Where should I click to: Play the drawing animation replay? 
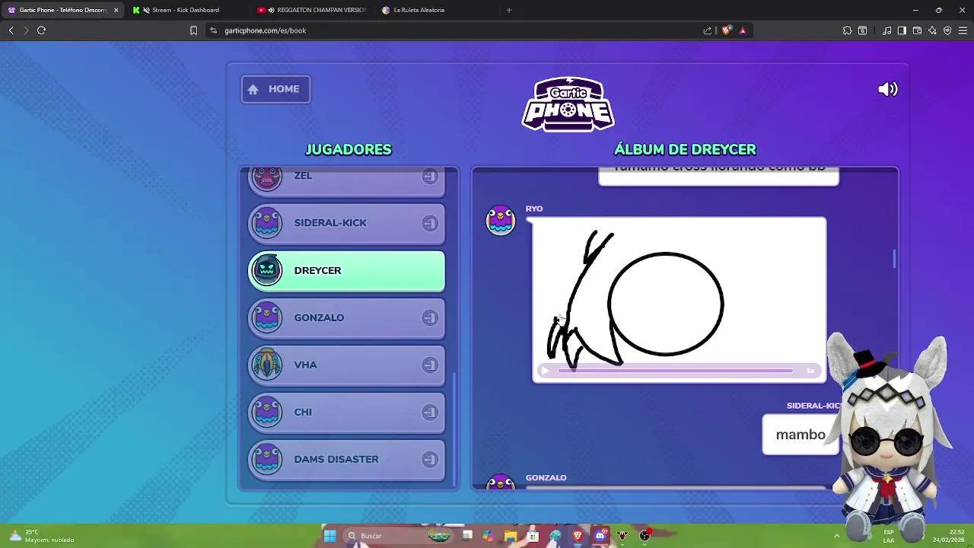click(x=545, y=371)
